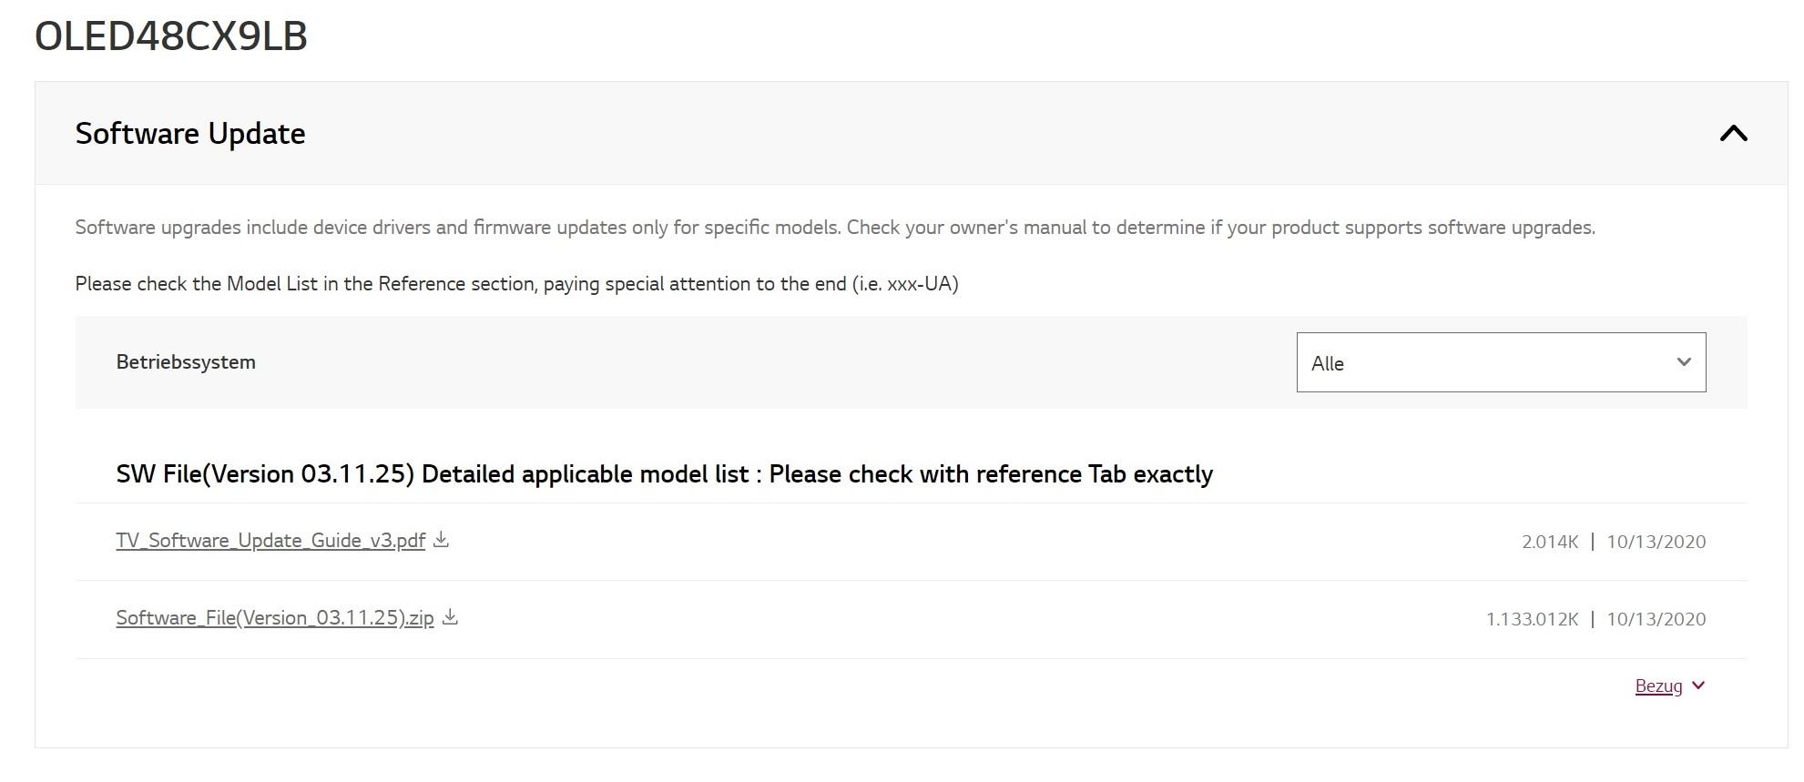Open the TV_Software_Update_Guide_v3.pdf link
This screenshot has height=782, width=1804.
coord(270,541)
